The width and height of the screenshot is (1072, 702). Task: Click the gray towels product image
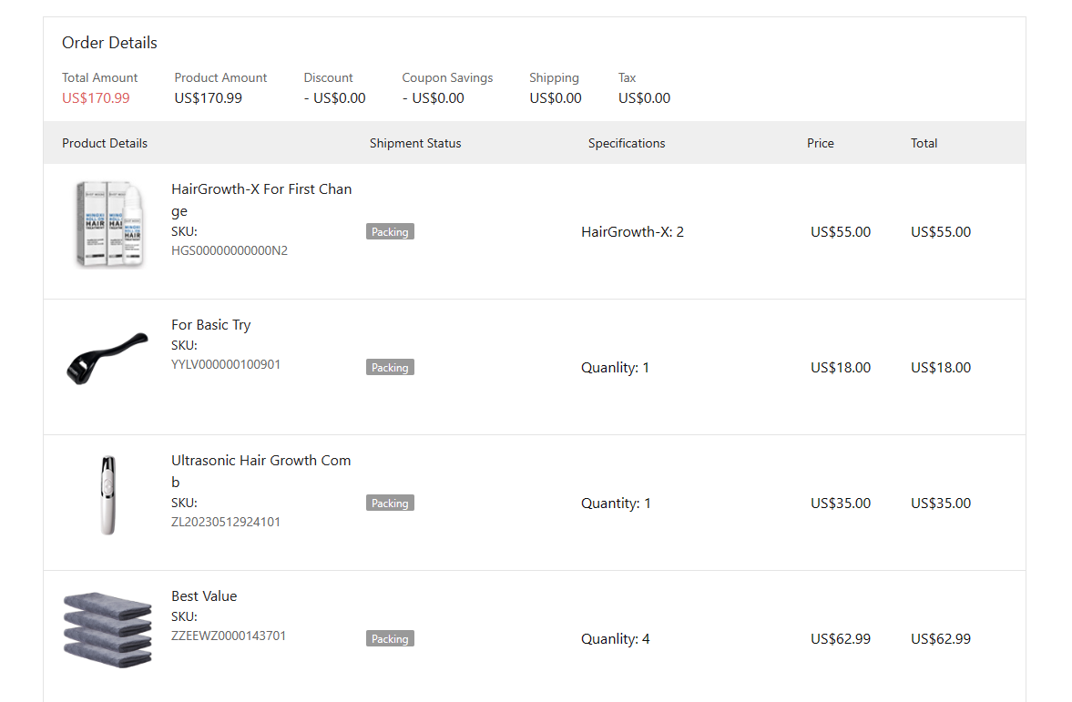point(107,629)
